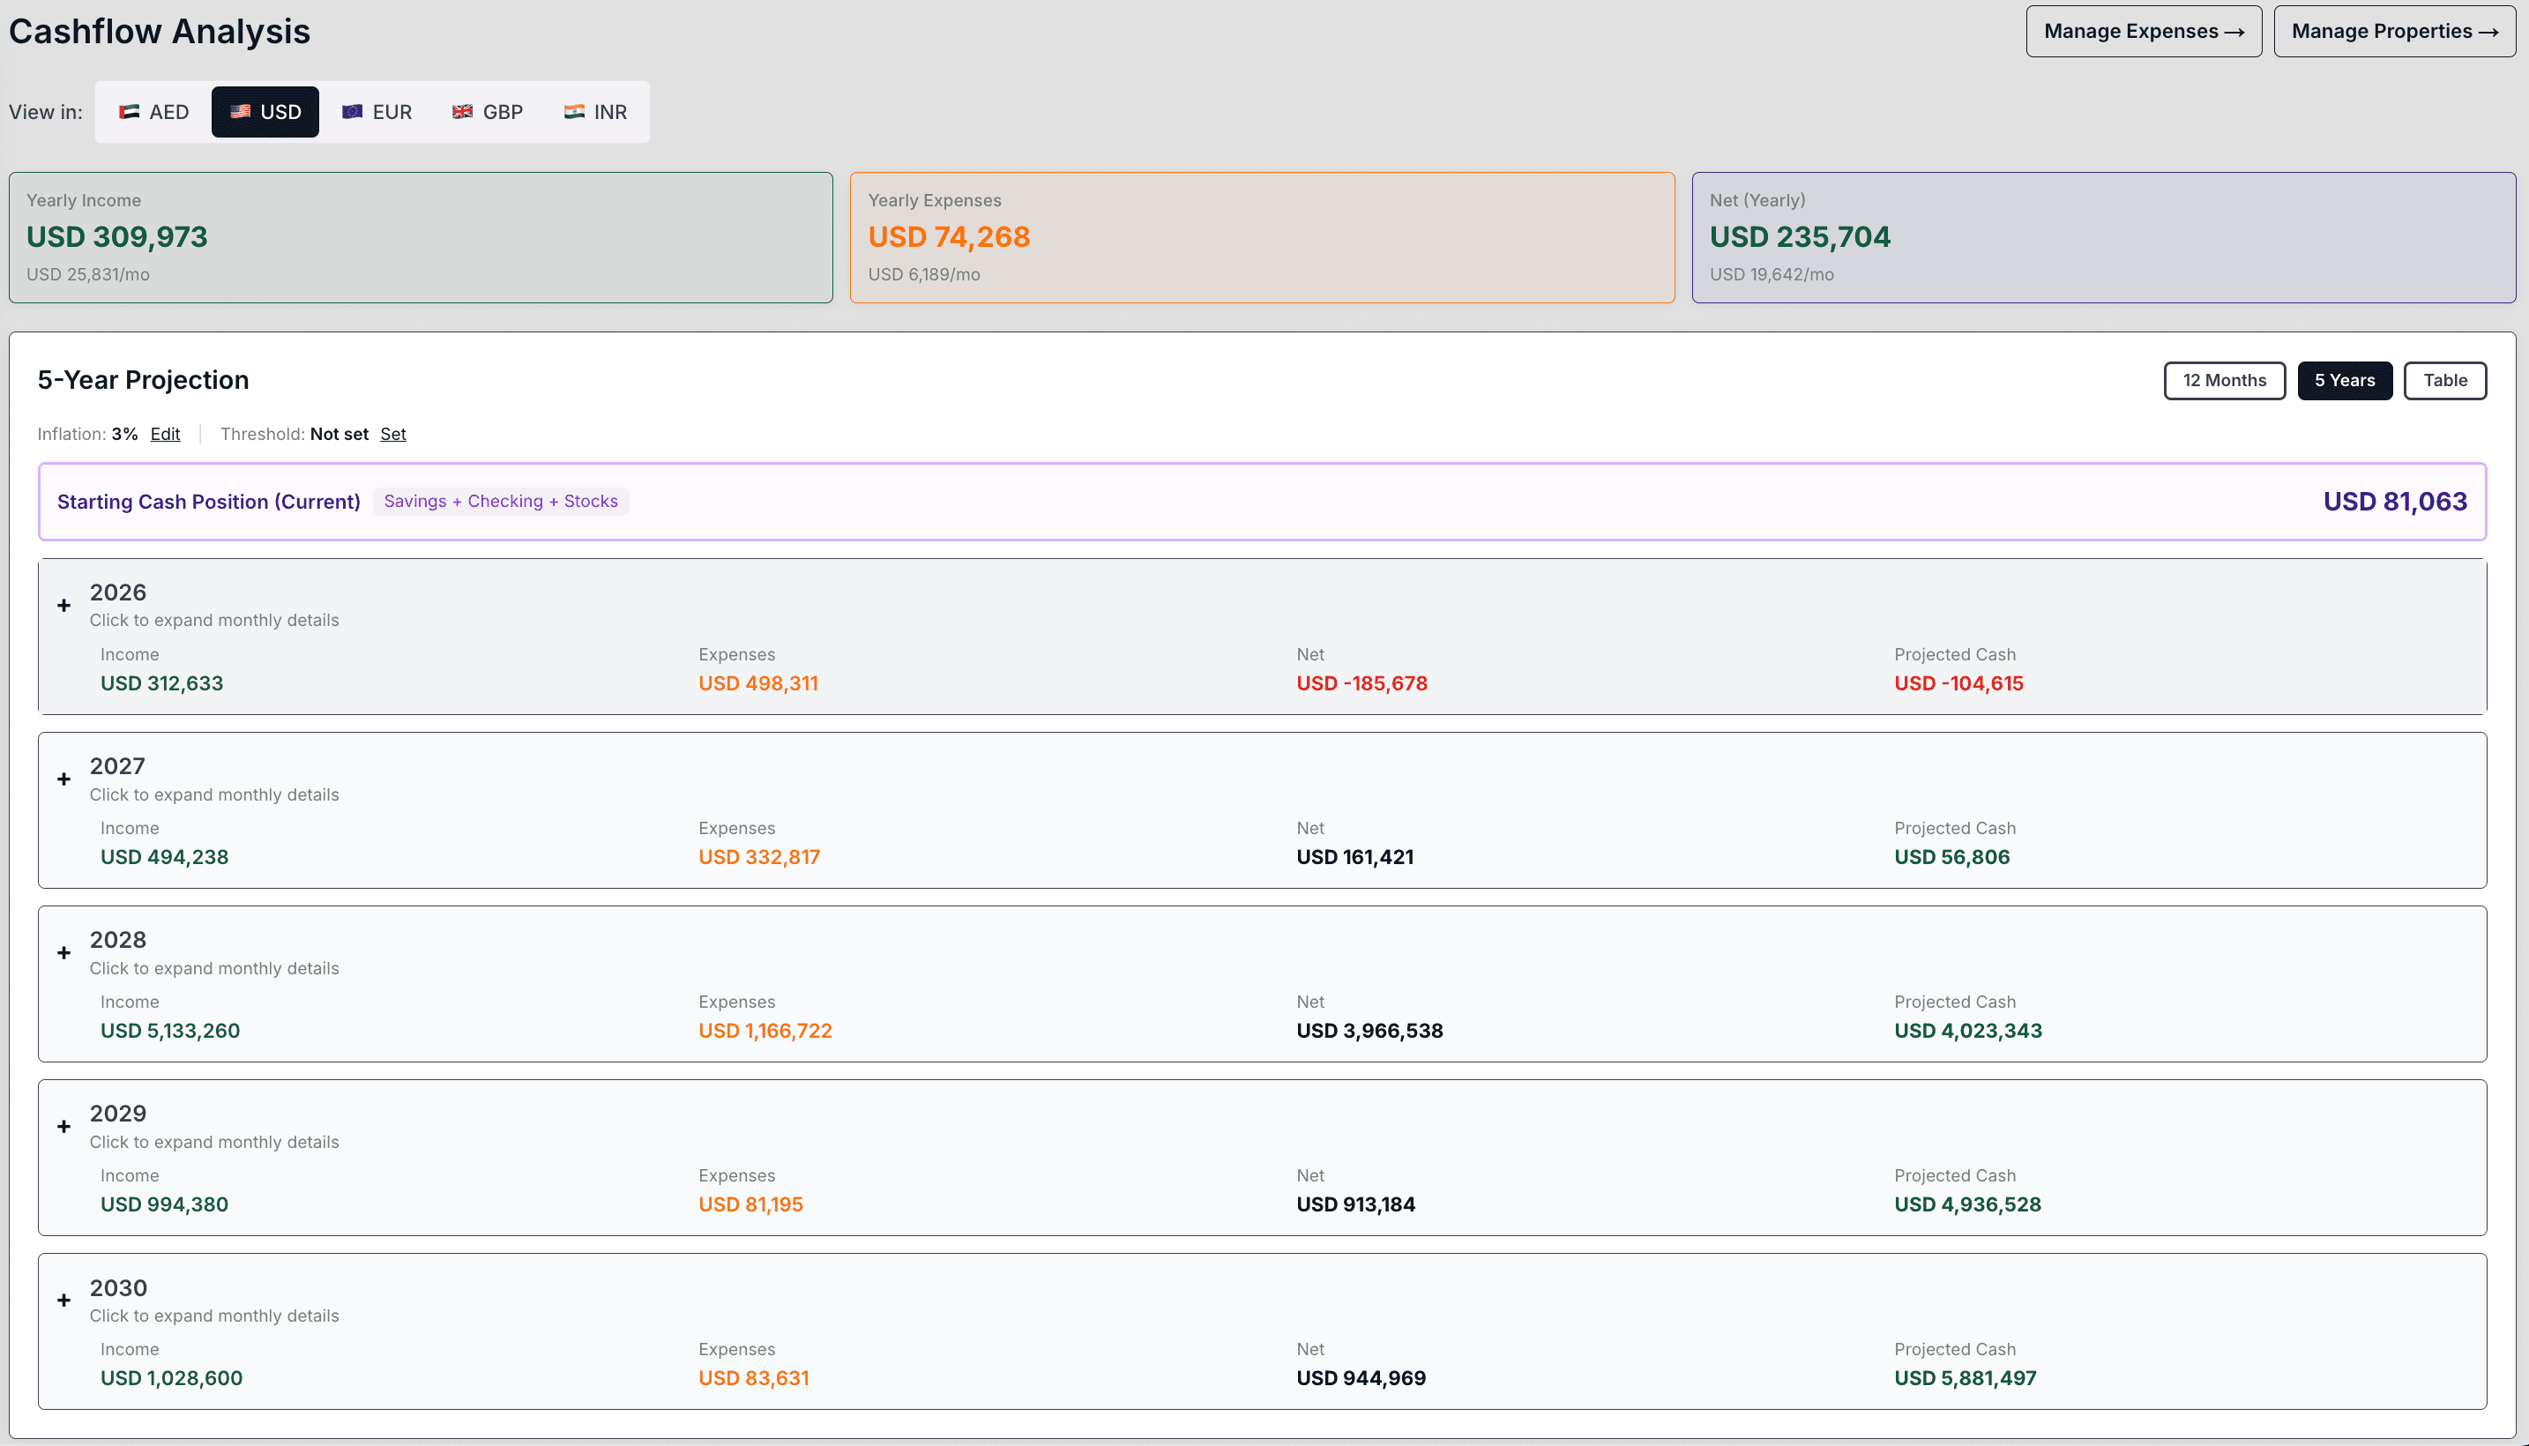The image size is (2529, 1446).
Task: Expand the 2028 projection row
Action: 64,953
